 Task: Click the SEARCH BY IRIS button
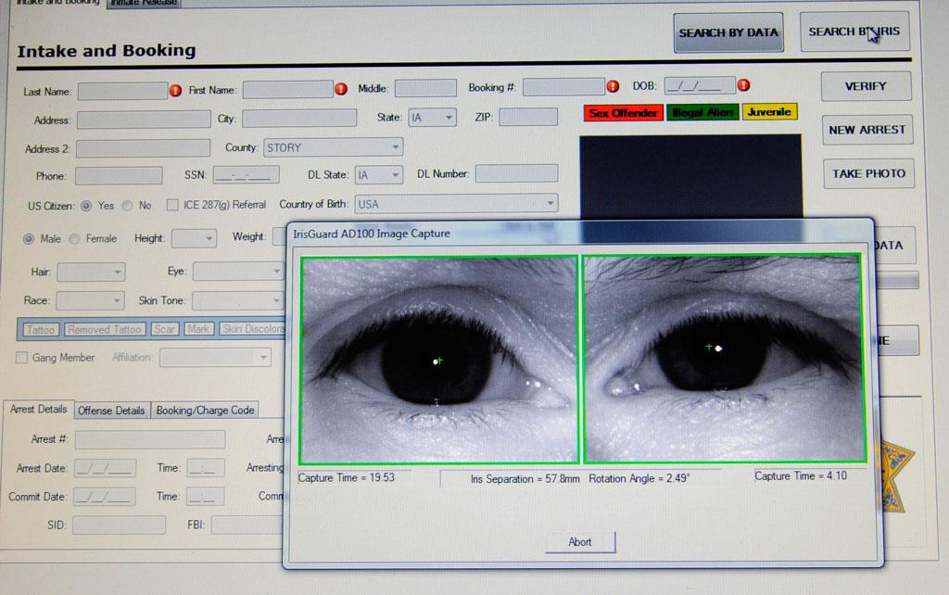pyautogui.click(x=854, y=31)
